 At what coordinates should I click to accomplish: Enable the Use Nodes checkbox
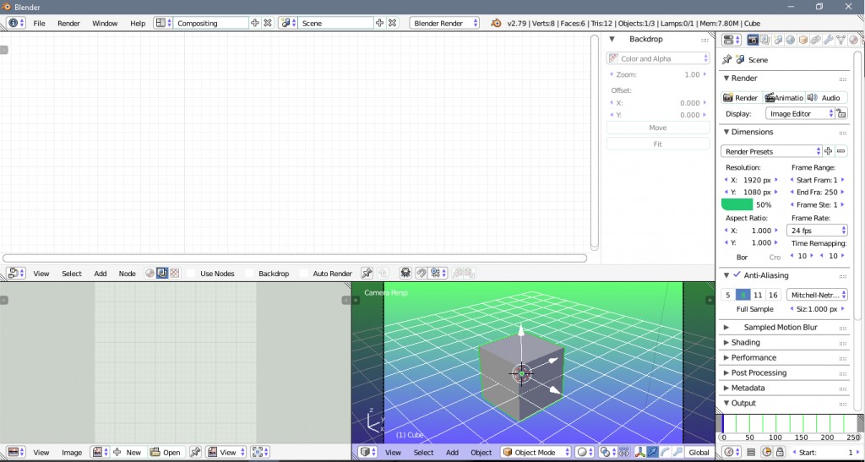(192, 274)
